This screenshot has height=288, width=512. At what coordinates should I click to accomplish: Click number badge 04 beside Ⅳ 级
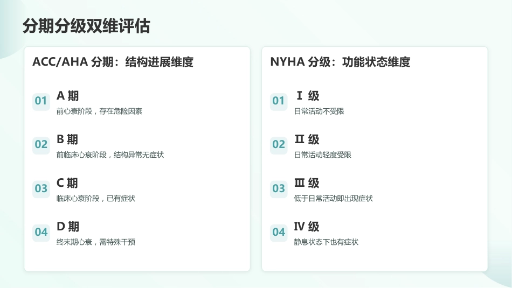coord(279,233)
